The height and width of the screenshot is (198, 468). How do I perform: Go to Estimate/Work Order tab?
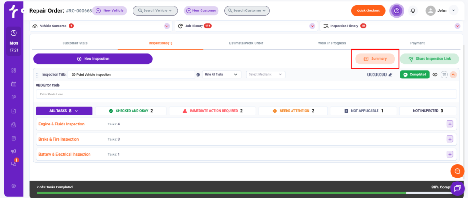246,43
